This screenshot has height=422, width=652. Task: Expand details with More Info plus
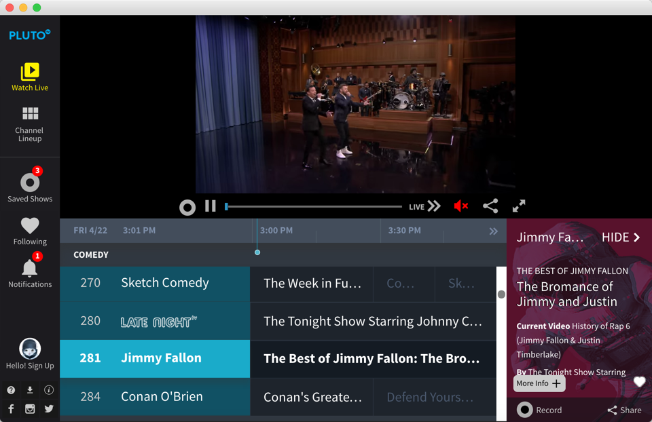[539, 383]
